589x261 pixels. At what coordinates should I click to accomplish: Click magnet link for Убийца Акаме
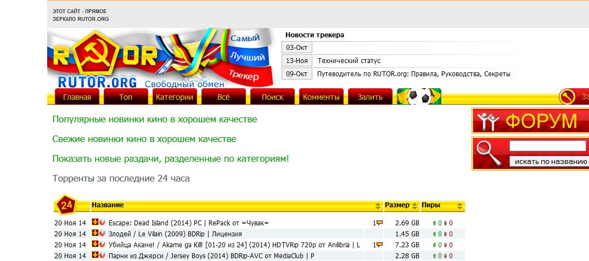click(x=102, y=244)
